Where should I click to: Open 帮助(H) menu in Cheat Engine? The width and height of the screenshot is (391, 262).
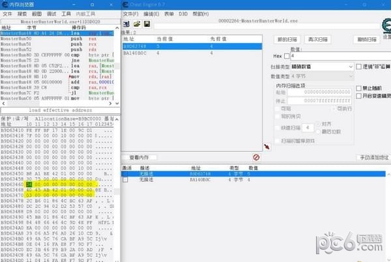[x=201, y=14]
